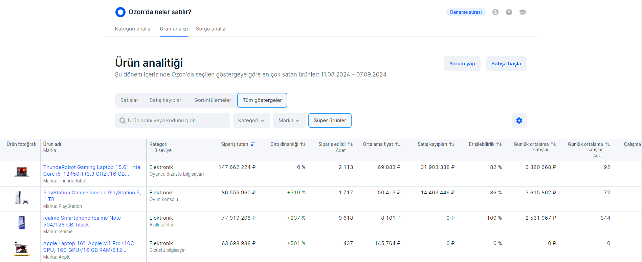Select the Tüm göstergeler view option

click(262, 100)
